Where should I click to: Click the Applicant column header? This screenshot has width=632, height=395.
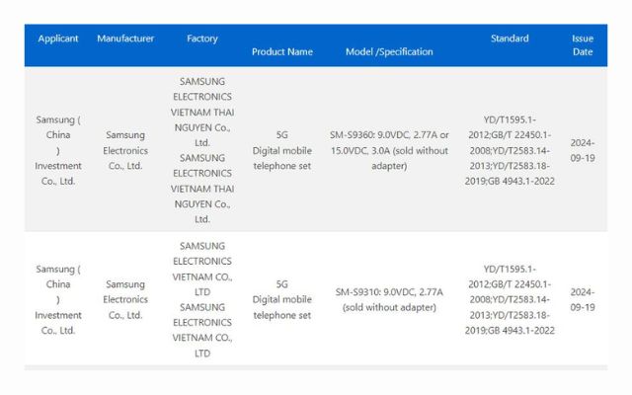[x=58, y=39]
